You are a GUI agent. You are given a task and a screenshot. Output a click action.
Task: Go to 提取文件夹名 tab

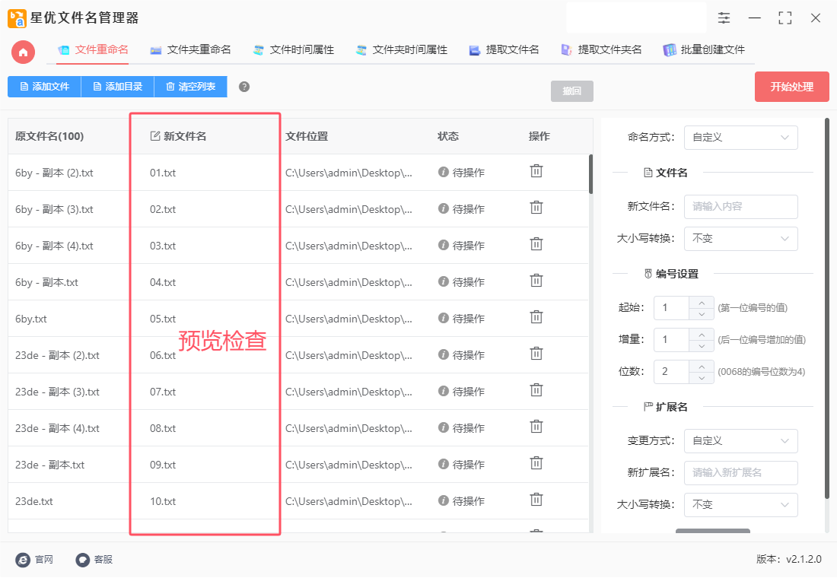pos(601,50)
